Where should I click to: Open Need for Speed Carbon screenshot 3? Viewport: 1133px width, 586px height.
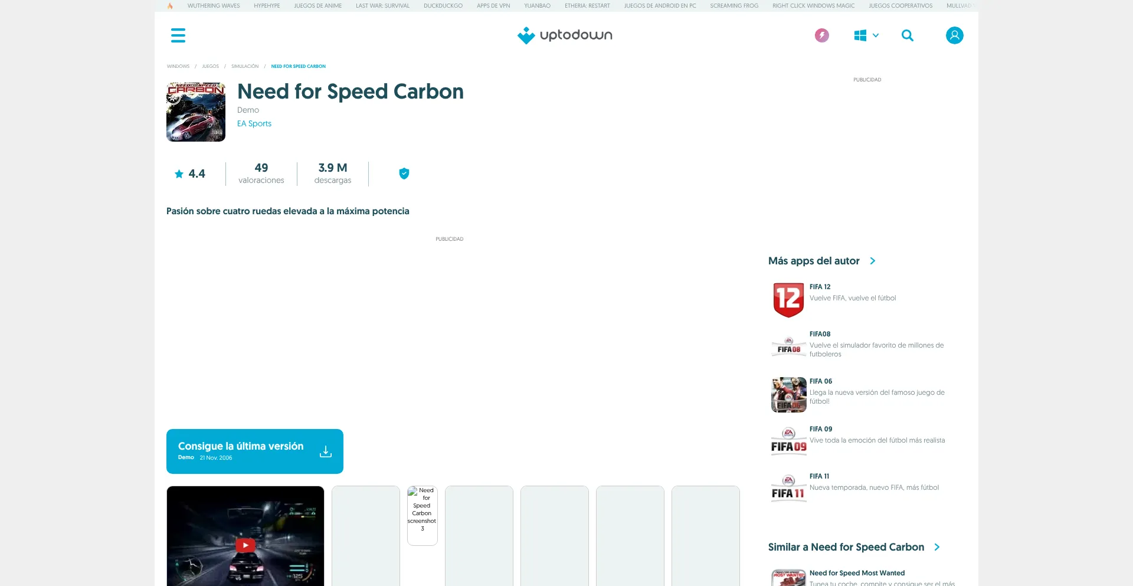pos(423,516)
